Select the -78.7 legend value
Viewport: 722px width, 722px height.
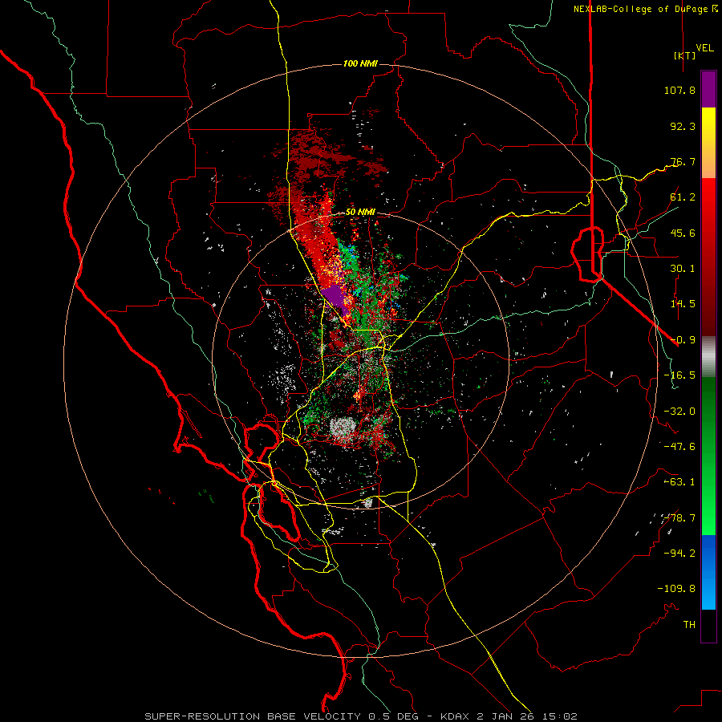point(679,518)
